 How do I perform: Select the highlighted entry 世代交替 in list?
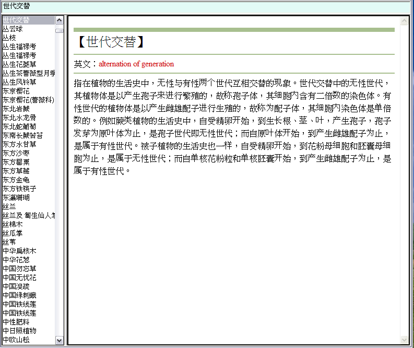29,20
